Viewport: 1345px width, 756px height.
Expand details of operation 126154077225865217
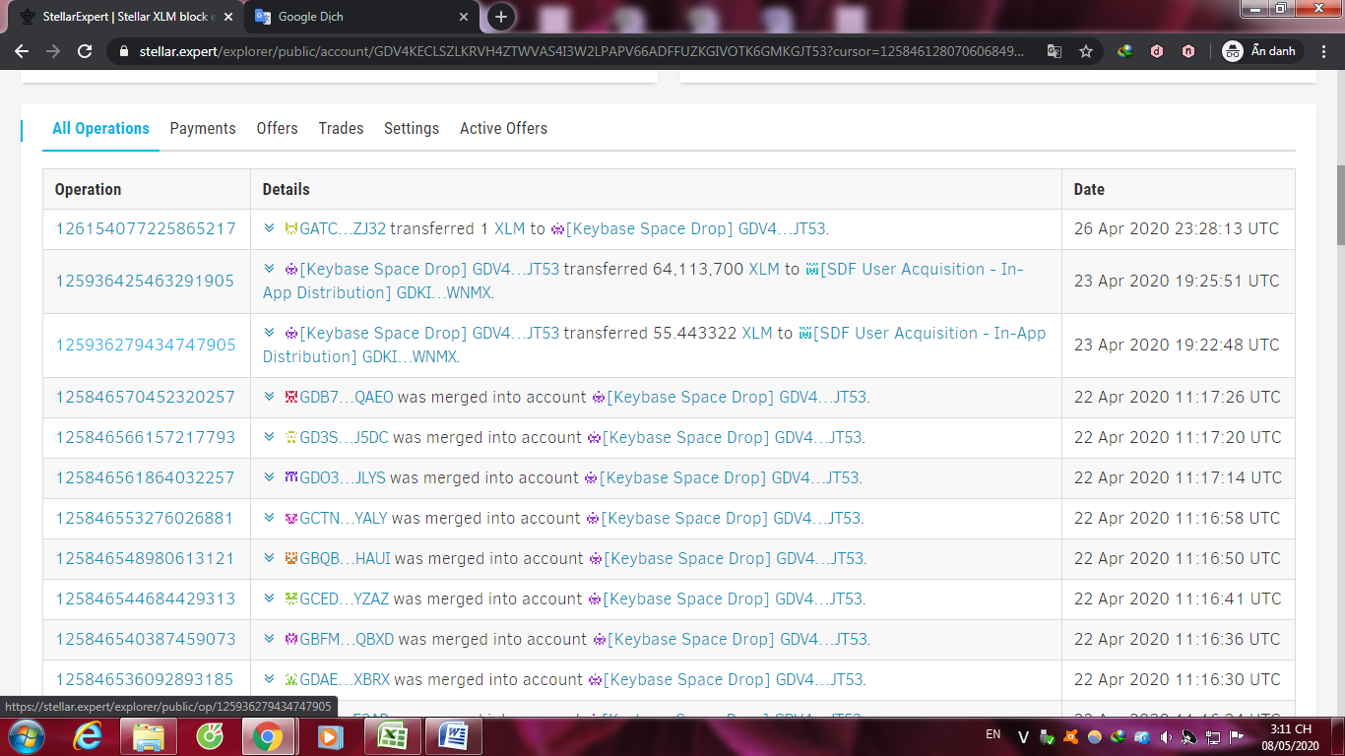click(x=269, y=228)
